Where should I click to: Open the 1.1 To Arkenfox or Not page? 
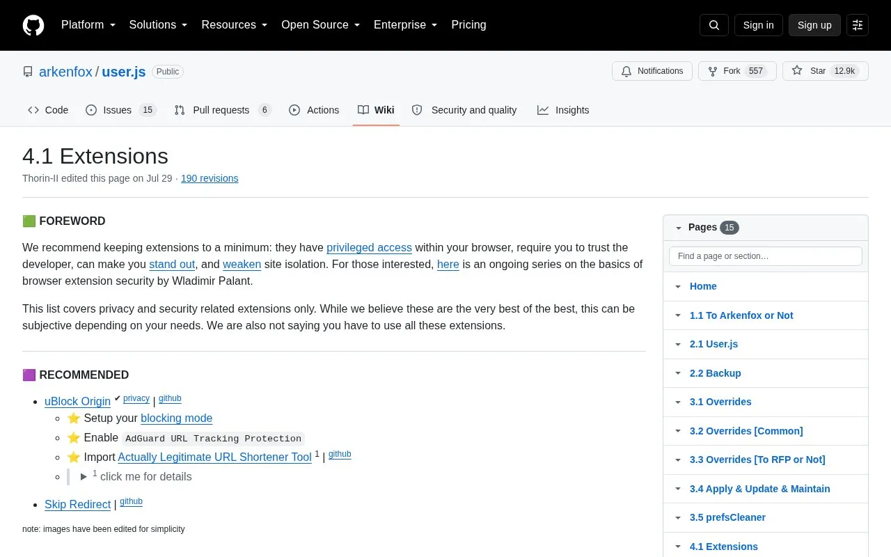[741, 315]
